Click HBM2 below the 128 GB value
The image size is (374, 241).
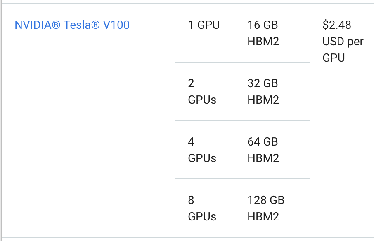pos(263,217)
